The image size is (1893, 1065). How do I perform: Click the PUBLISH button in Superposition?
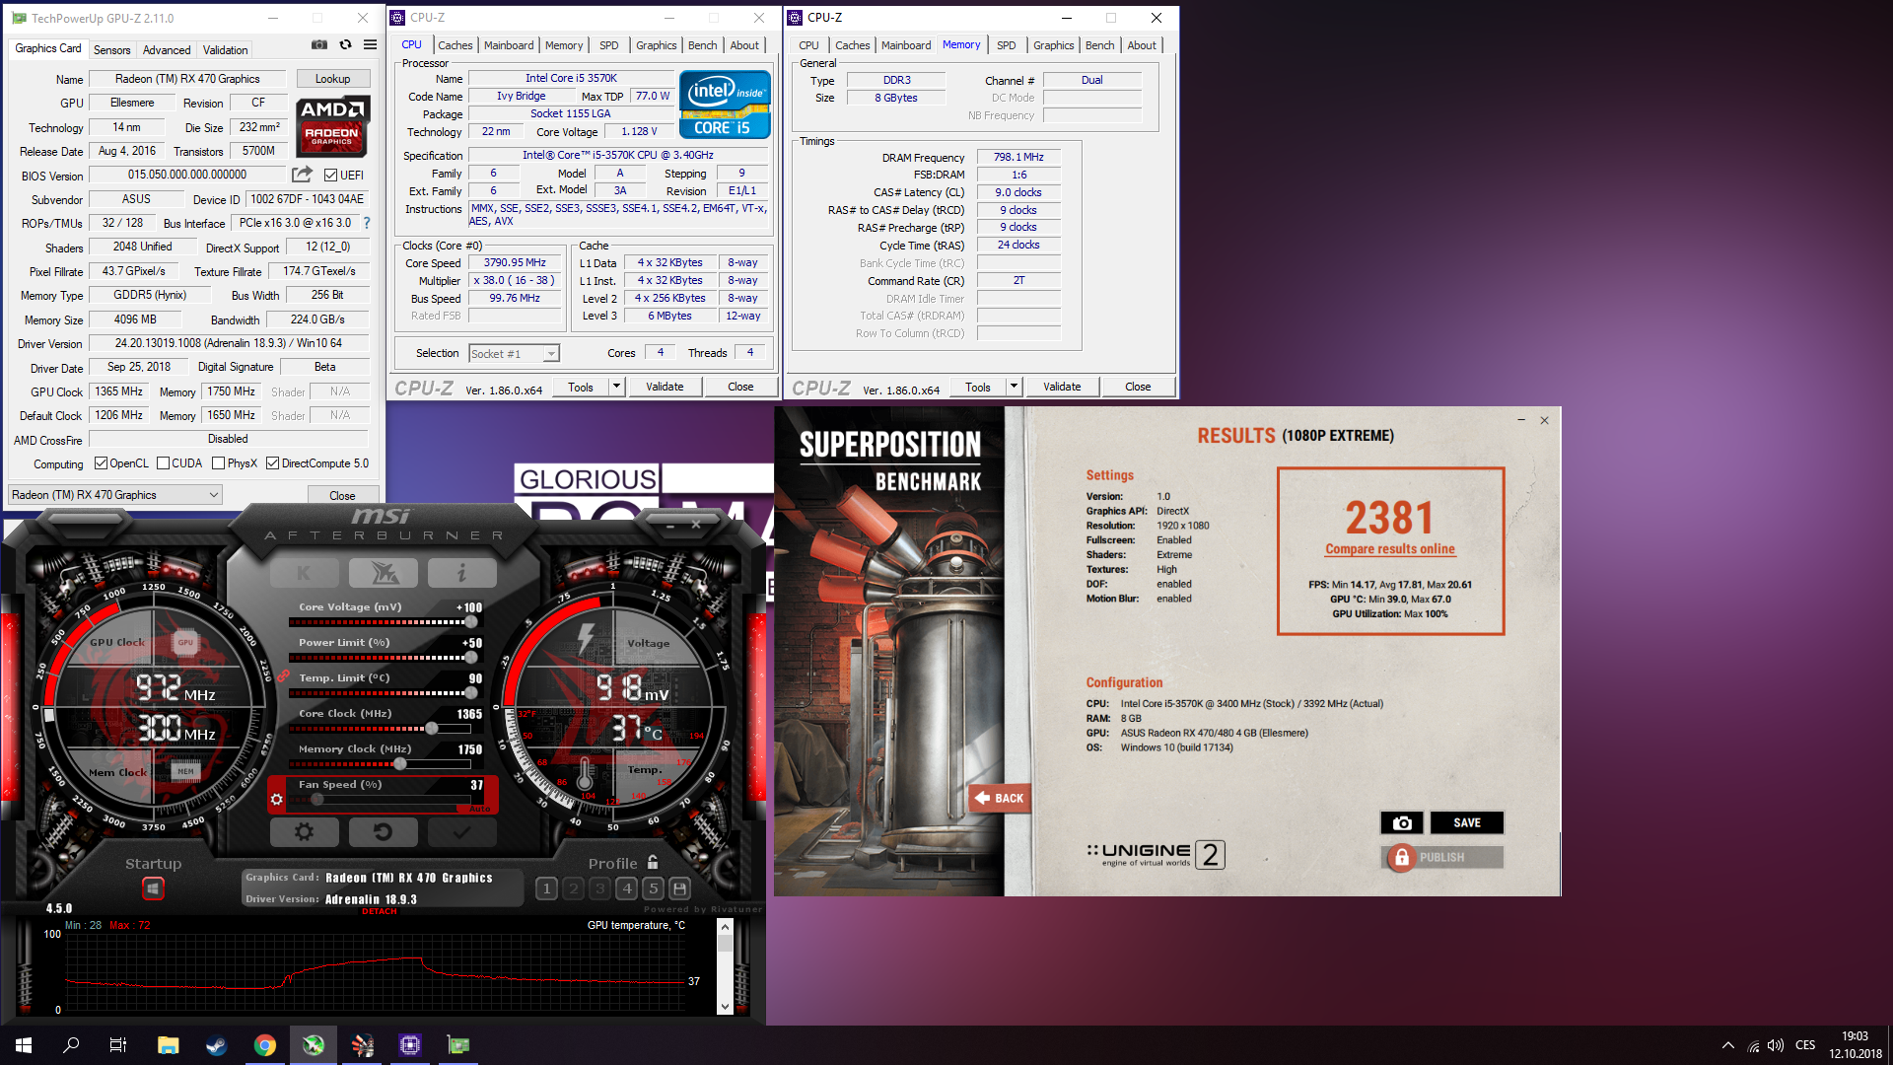click(1442, 857)
